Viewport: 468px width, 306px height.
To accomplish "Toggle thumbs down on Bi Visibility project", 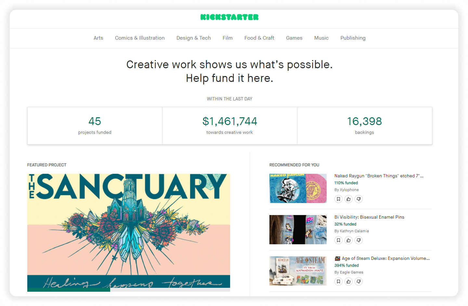I will 358,240.
